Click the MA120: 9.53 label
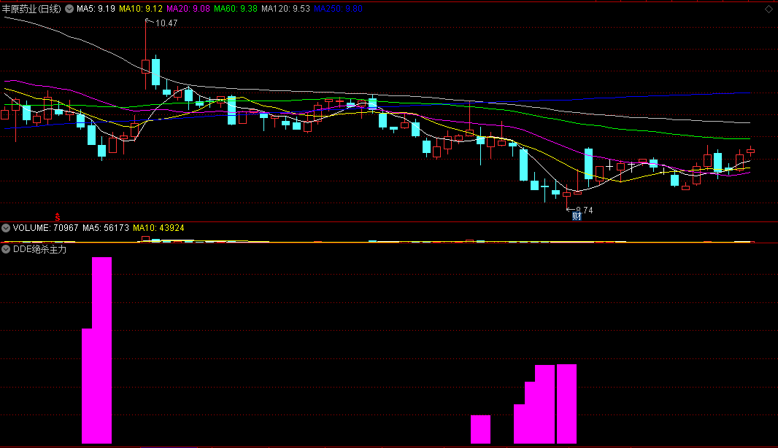The height and width of the screenshot is (448, 778). click(x=286, y=9)
